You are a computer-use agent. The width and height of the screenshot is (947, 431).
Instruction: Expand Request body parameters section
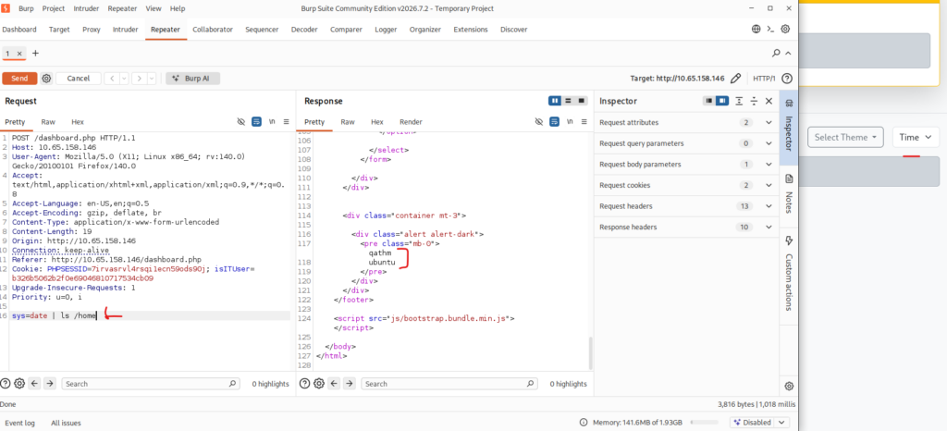tap(686, 165)
